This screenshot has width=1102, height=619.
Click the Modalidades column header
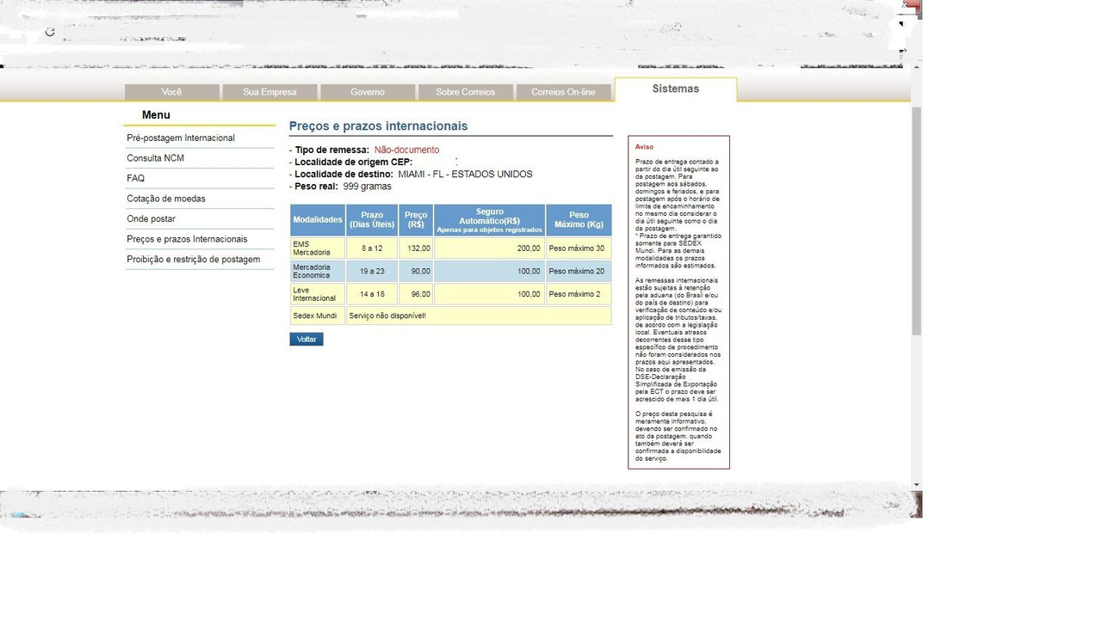click(x=318, y=220)
